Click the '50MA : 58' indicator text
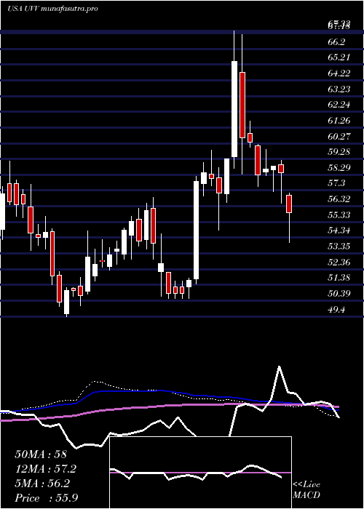Image resolution: width=364 pixels, height=509 pixels. pyautogui.click(x=41, y=454)
